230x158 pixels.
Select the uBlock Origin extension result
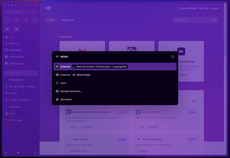(115, 75)
